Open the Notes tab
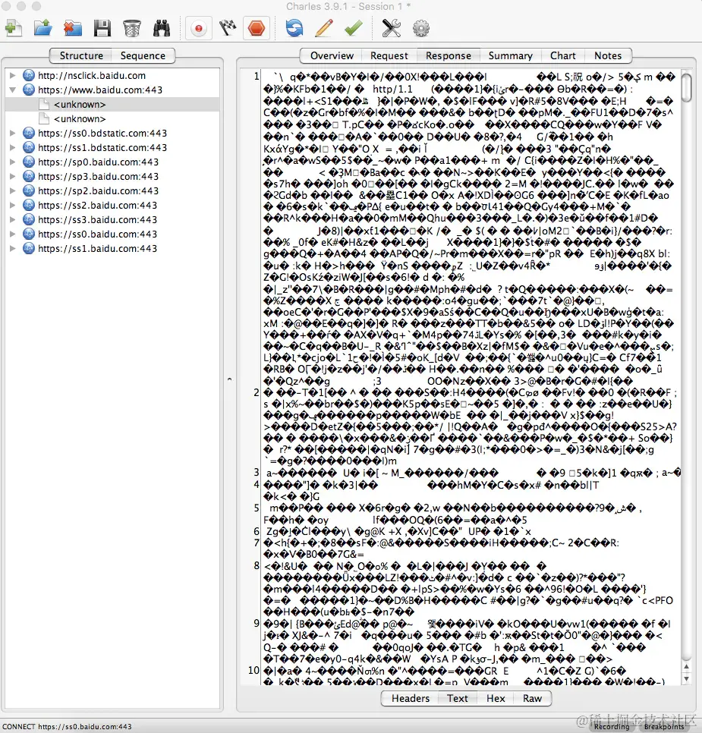The height and width of the screenshot is (733, 702). click(608, 55)
